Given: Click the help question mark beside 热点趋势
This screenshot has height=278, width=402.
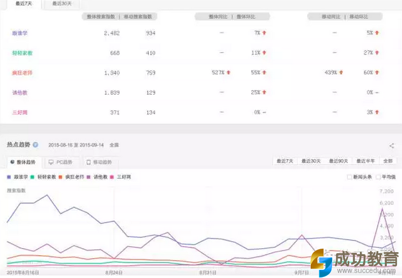Looking at the screenshot, I should coord(35,145).
